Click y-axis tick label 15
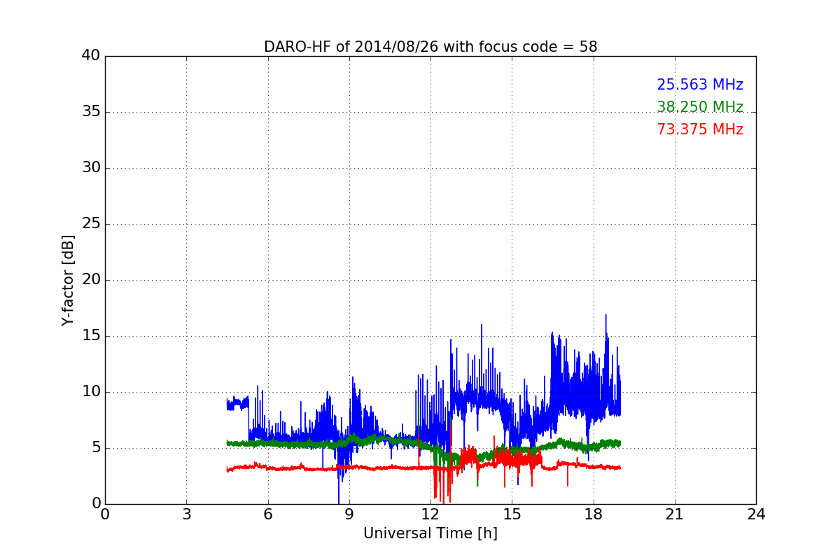840x560 pixels. point(91,336)
